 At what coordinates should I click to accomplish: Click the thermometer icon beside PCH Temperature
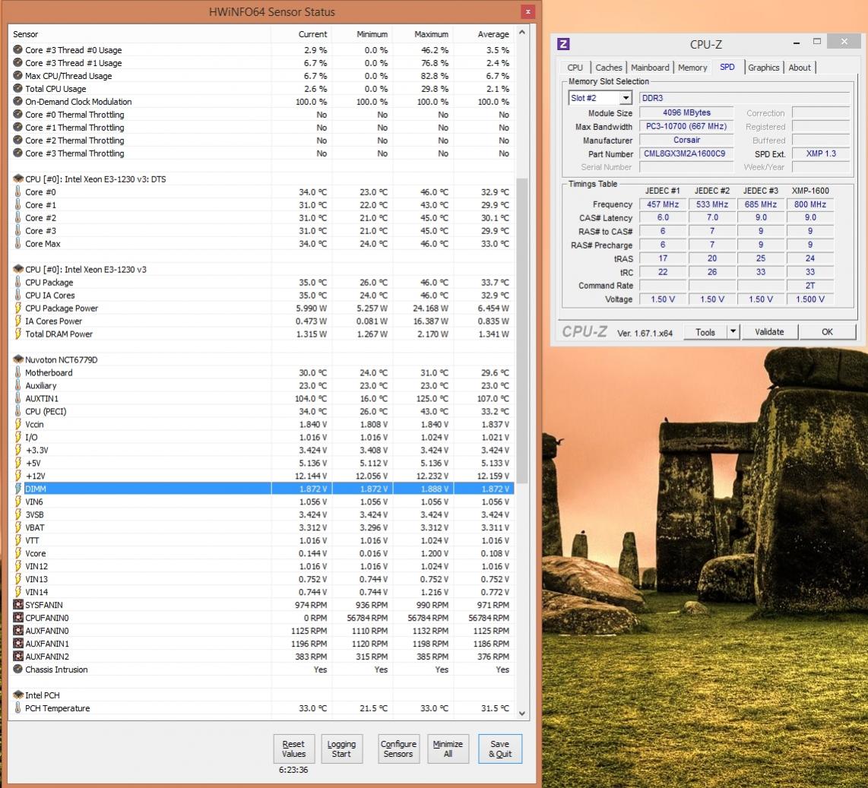(x=17, y=707)
